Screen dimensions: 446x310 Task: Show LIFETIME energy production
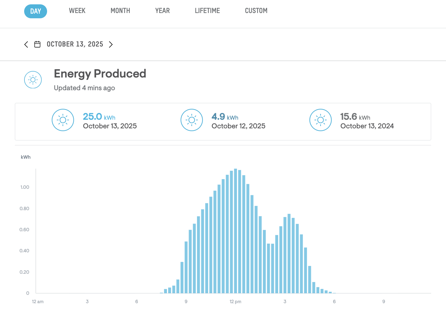[x=207, y=11]
